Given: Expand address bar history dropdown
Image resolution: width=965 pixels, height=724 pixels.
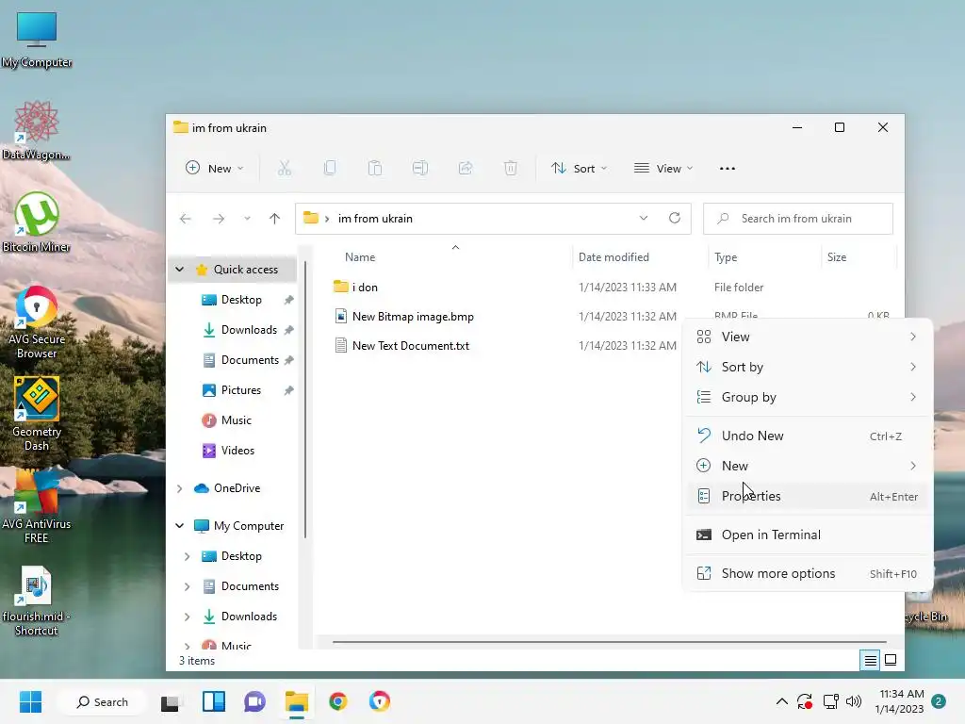Looking at the screenshot, I should (x=643, y=218).
